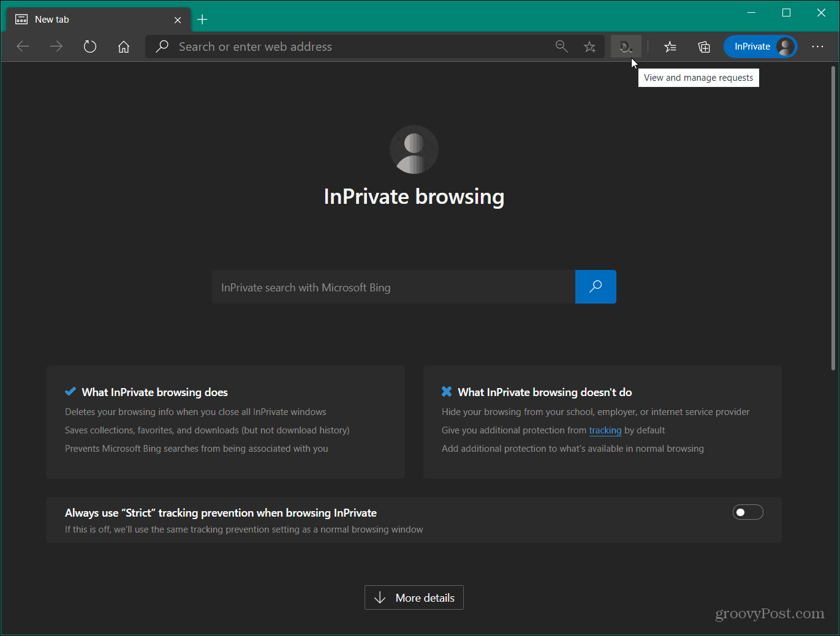Follow the tracking hyperlink
The height and width of the screenshot is (636, 840).
click(605, 430)
